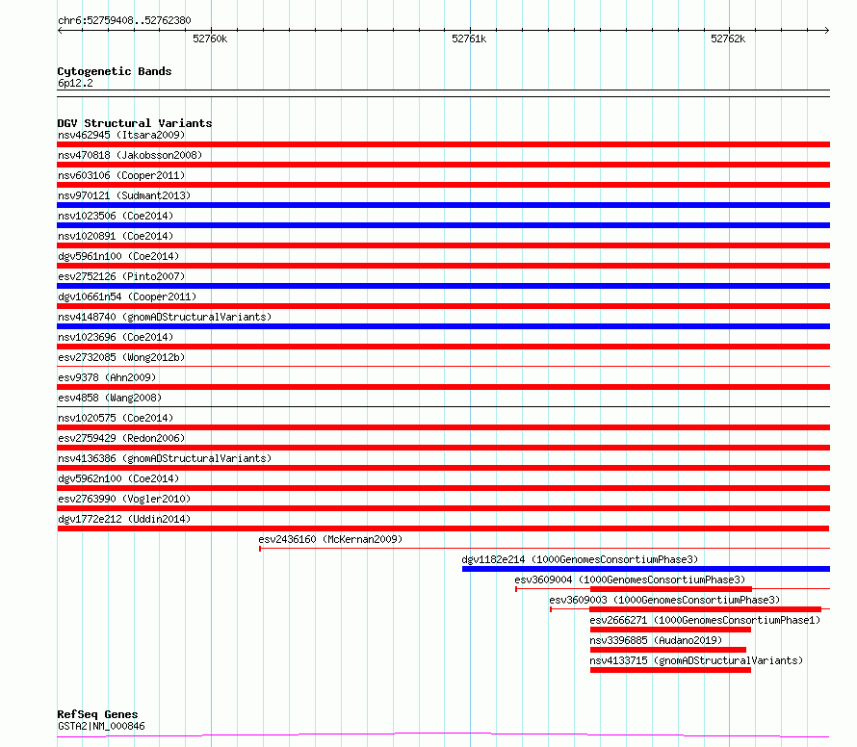Click the Cytogenetic Bands track title

tap(115, 71)
